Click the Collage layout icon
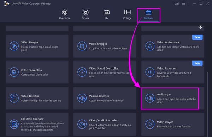 pyautogui.click(x=127, y=12)
